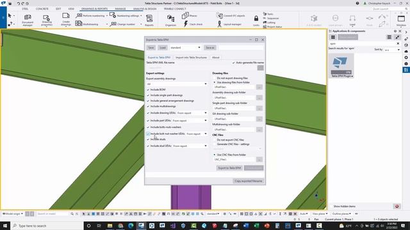The height and width of the screenshot is (230, 410).
Task: Click the Windows Start button
Action: 5,226
